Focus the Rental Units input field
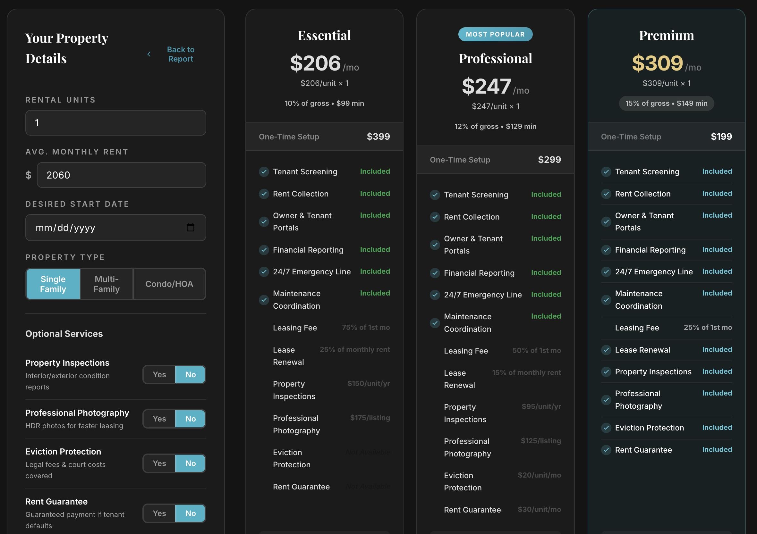The width and height of the screenshot is (757, 534). tap(116, 123)
